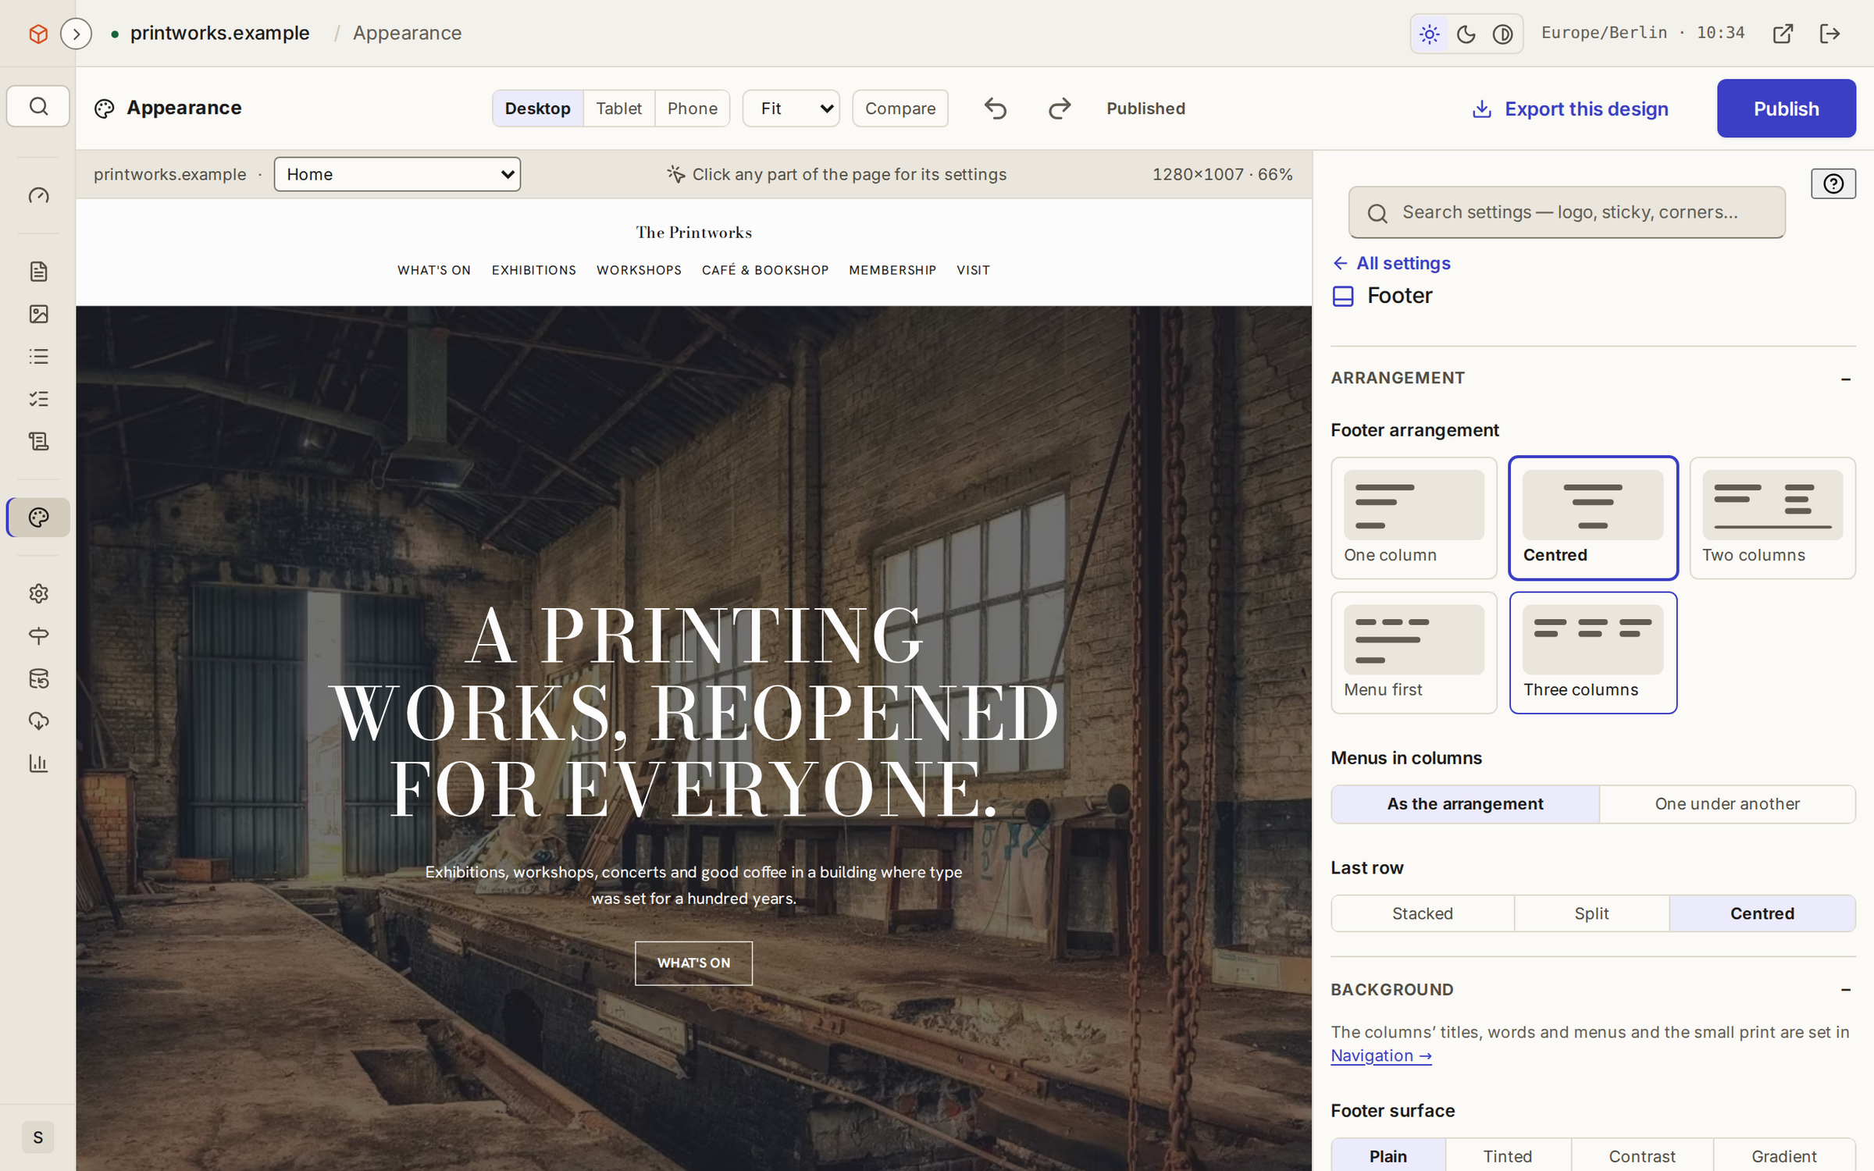Click the Search settings input field

1566,212
